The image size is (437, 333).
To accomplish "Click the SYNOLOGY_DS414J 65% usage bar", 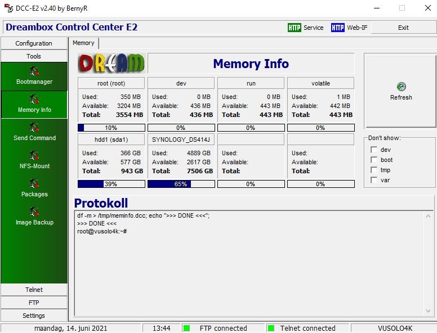I will pyautogui.click(x=181, y=184).
